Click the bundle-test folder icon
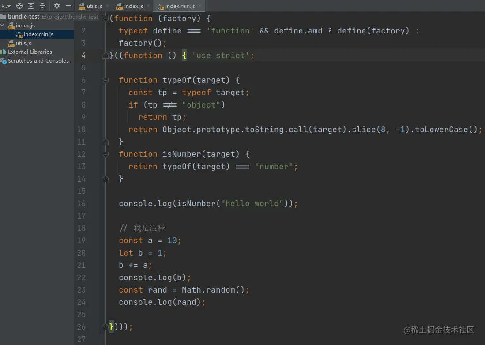 [x=4, y=16]
